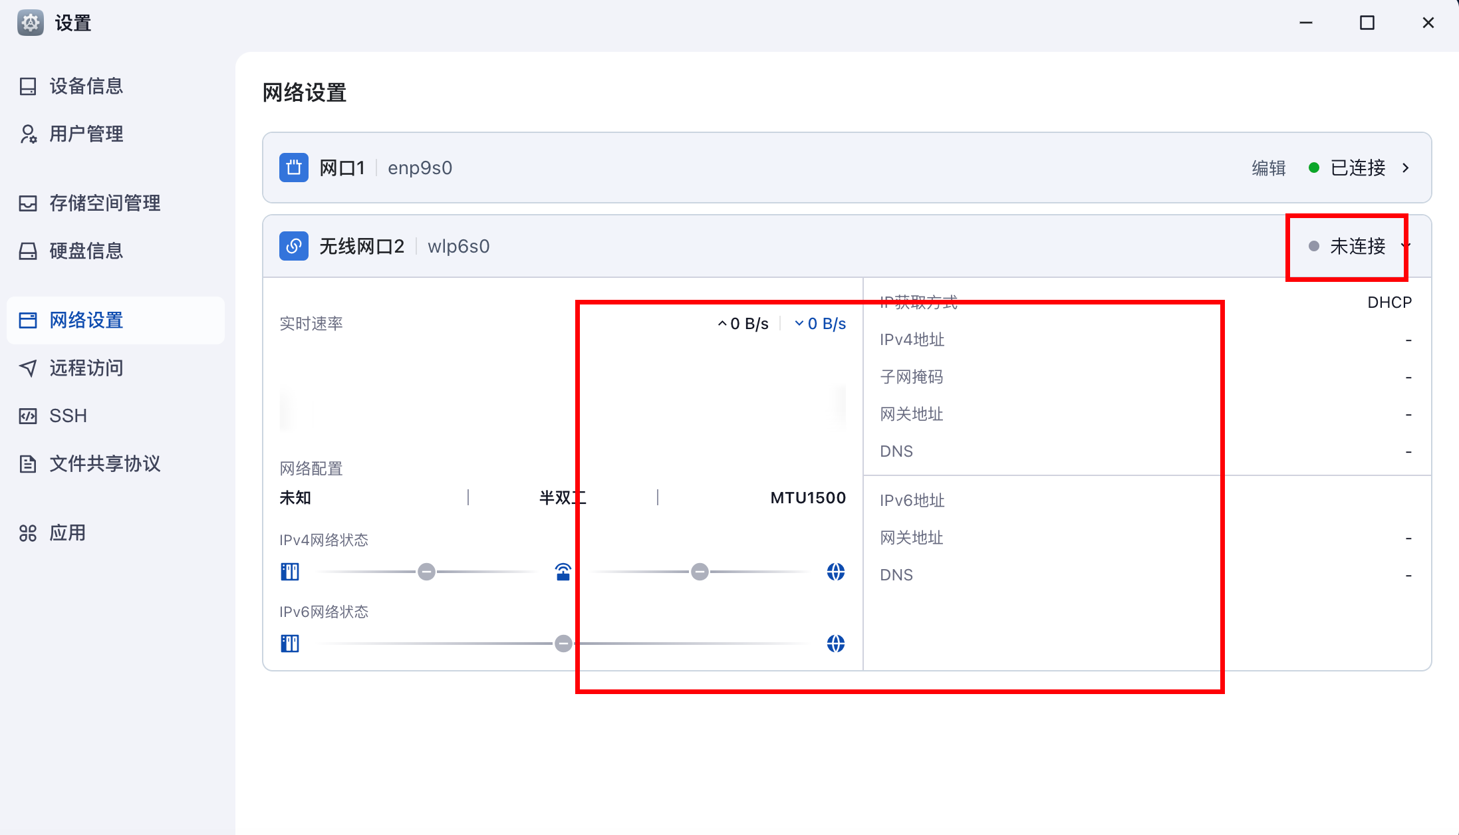Open 文件共享协议 page
The image size is (1459, 835).
coord(115,464)
